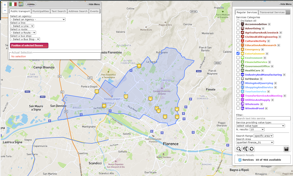
Task: Enable the De/Select All checkbox
Action: coord(238,21)
